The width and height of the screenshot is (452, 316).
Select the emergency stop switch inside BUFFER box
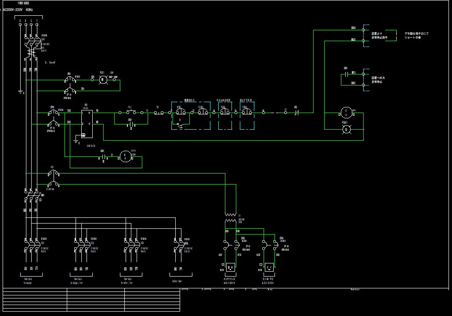click(x=247, y=112)
